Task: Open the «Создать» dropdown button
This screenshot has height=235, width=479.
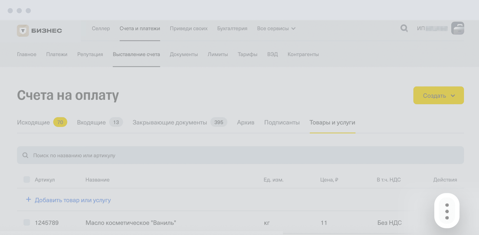Action: [x=438, y=95]
